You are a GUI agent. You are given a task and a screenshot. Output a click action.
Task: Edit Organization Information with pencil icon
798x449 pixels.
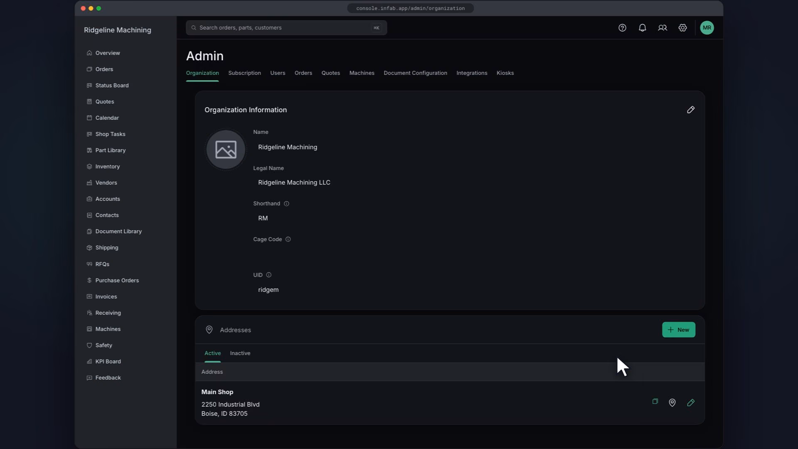690,110
